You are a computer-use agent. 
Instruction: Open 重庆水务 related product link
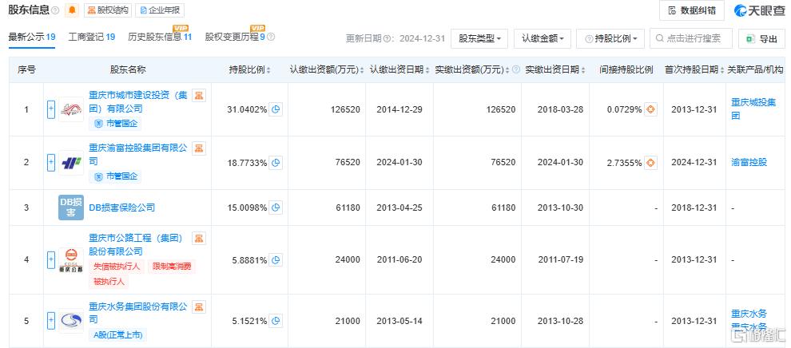pyautogui.click(x=749, y=314)
